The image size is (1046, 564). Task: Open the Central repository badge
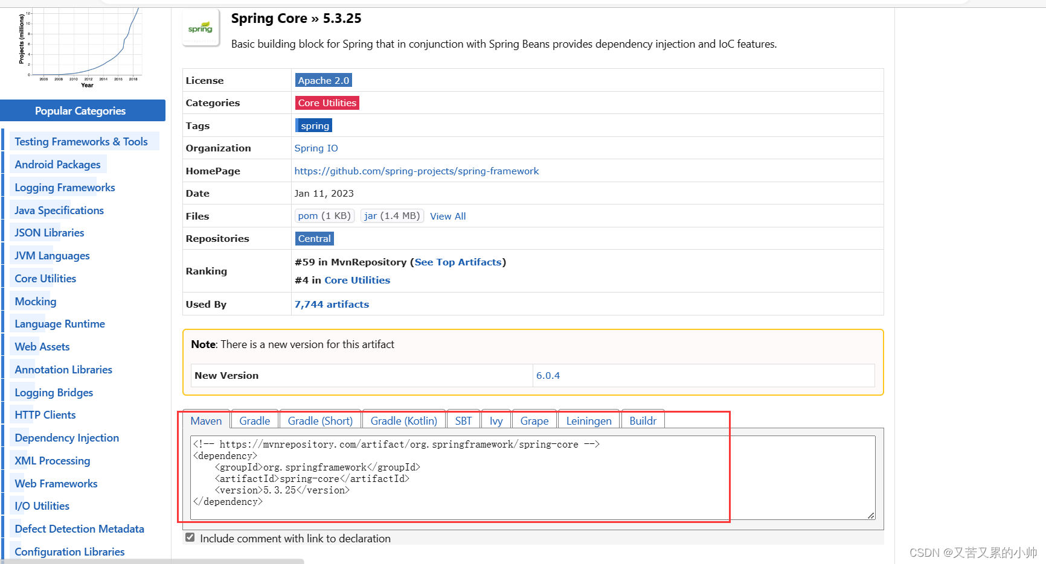(315, 238)
